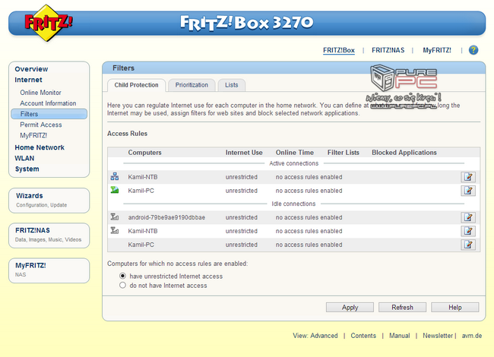The image size is (494, 357).
Task: Click WLAN icon beside android-79be9ae9190dbbae
Action: 115,216
